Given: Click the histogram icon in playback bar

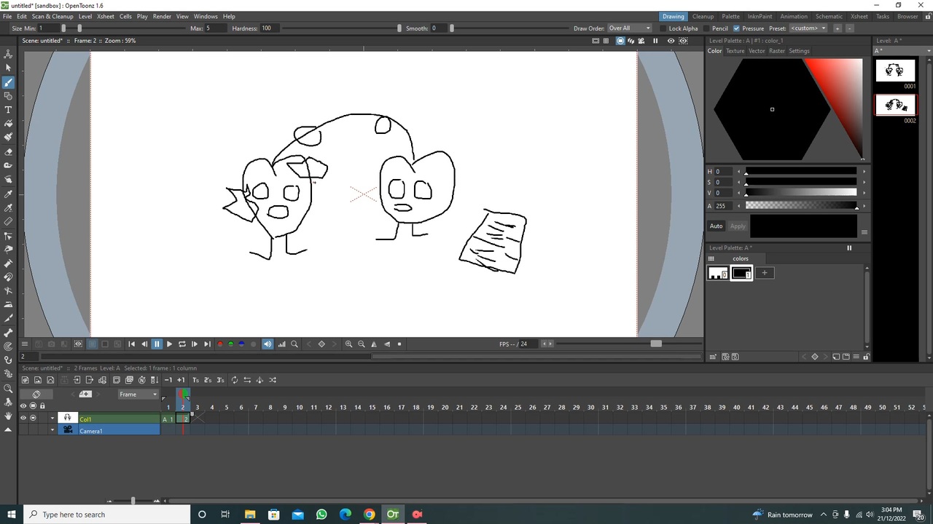Looking at the screenshot, I should tap(281, 344).
